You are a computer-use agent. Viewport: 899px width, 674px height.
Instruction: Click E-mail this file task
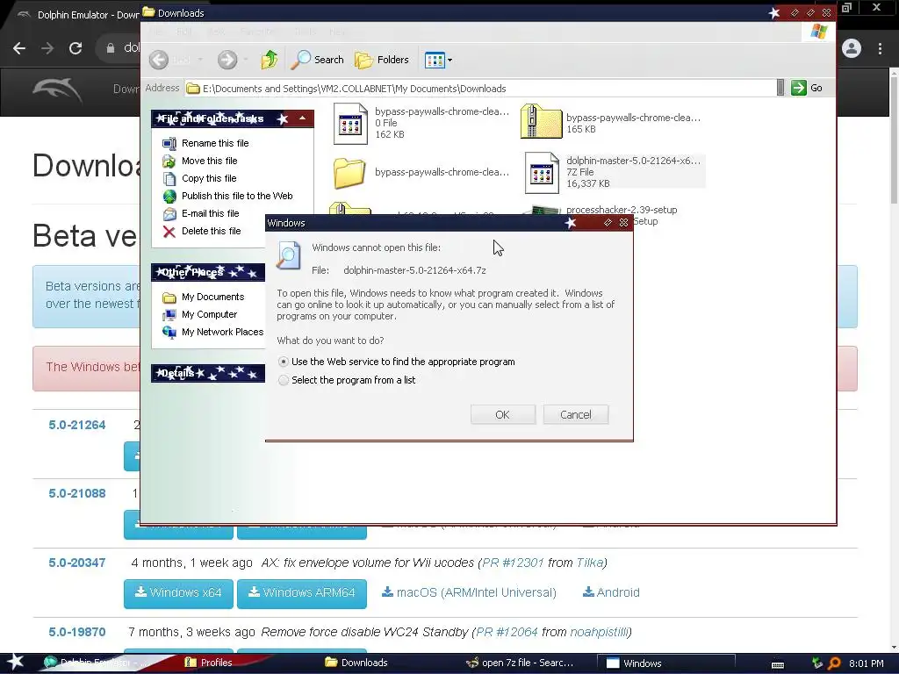(211, 213)
